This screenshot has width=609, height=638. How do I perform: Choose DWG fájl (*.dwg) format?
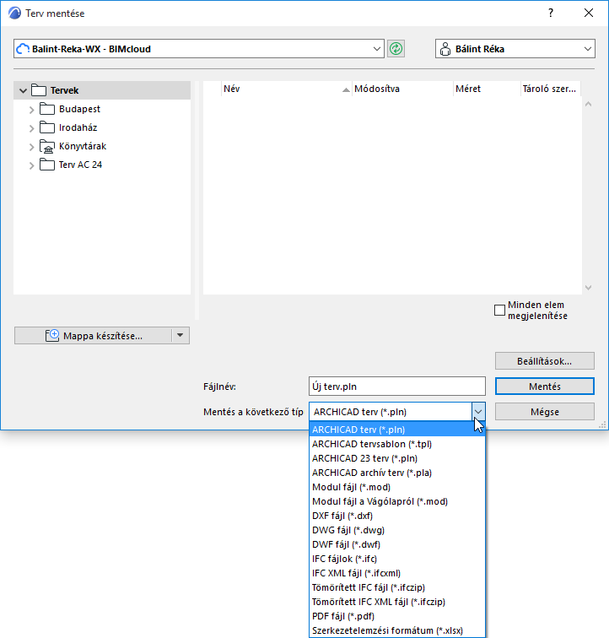397,530
